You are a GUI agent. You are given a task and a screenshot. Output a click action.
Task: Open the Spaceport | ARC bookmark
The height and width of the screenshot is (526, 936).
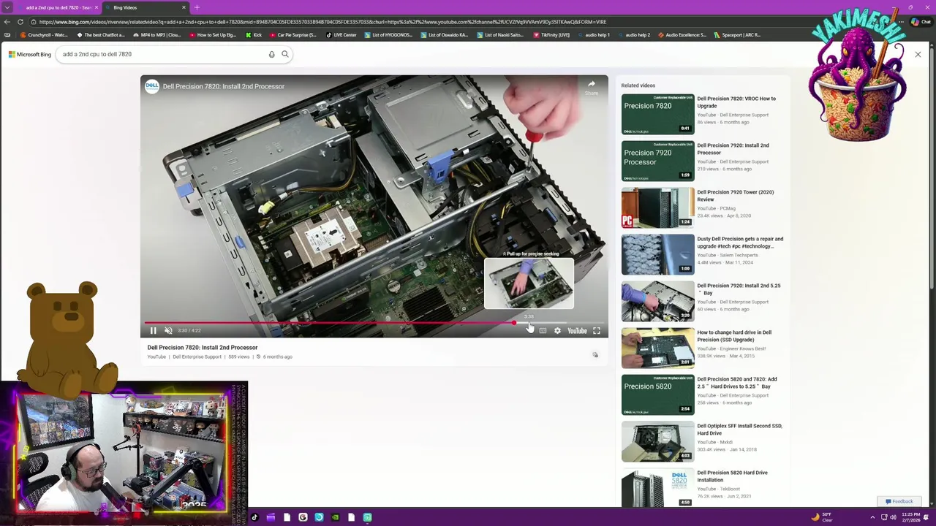[x=736, y=35]
